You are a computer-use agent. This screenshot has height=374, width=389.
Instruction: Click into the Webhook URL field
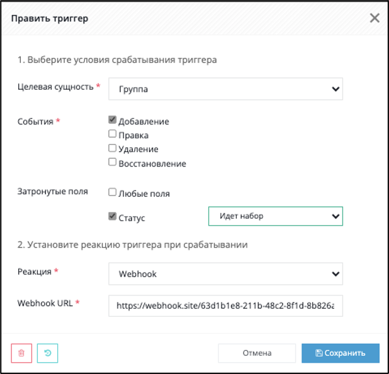[225, 305]
